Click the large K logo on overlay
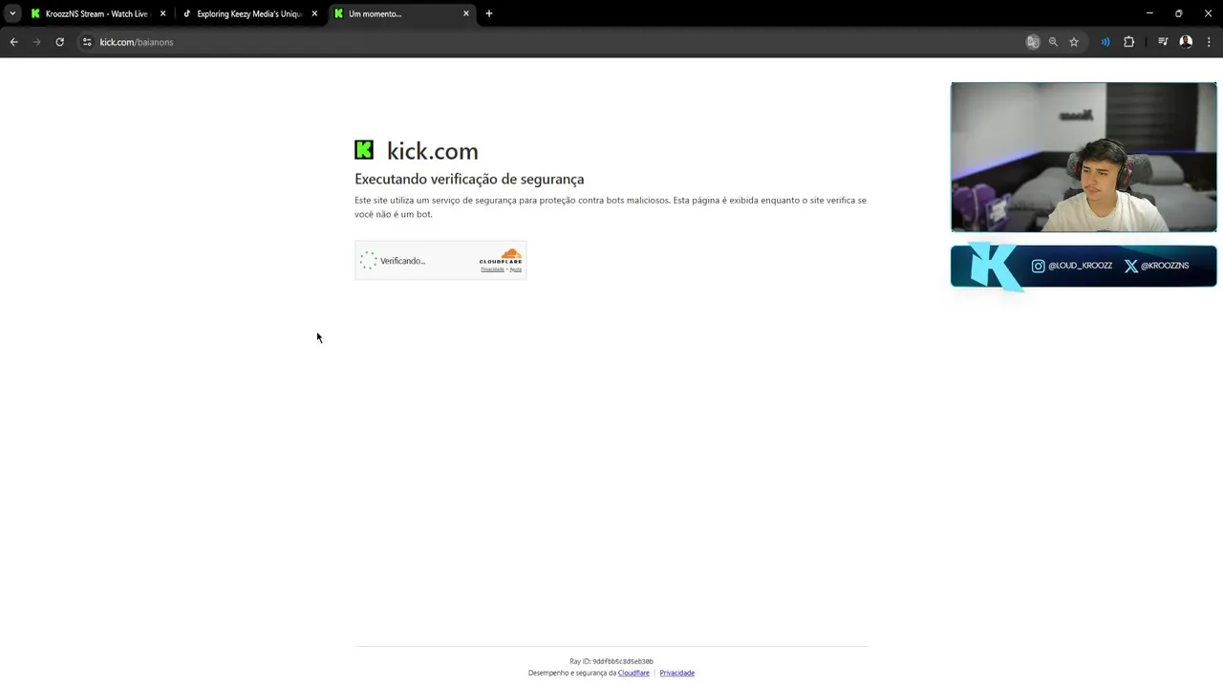This screenshot has width=1223, height=688. (994, 266)
